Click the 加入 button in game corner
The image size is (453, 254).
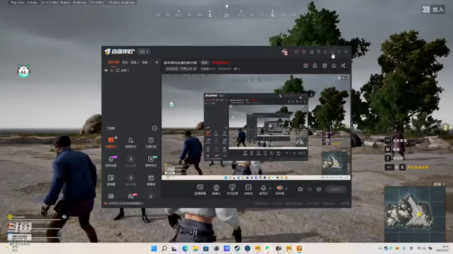click(438, 10)
